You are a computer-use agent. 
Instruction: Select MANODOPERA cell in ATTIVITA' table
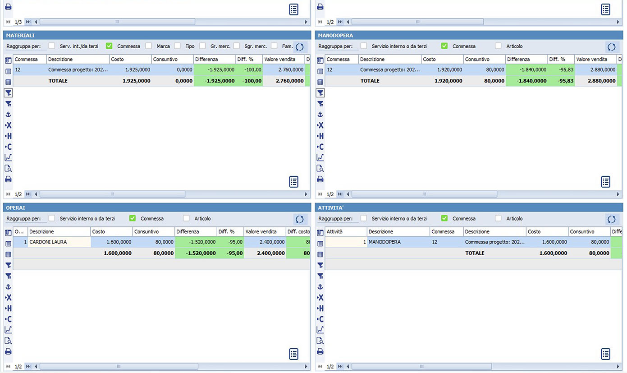click(398, 242)
